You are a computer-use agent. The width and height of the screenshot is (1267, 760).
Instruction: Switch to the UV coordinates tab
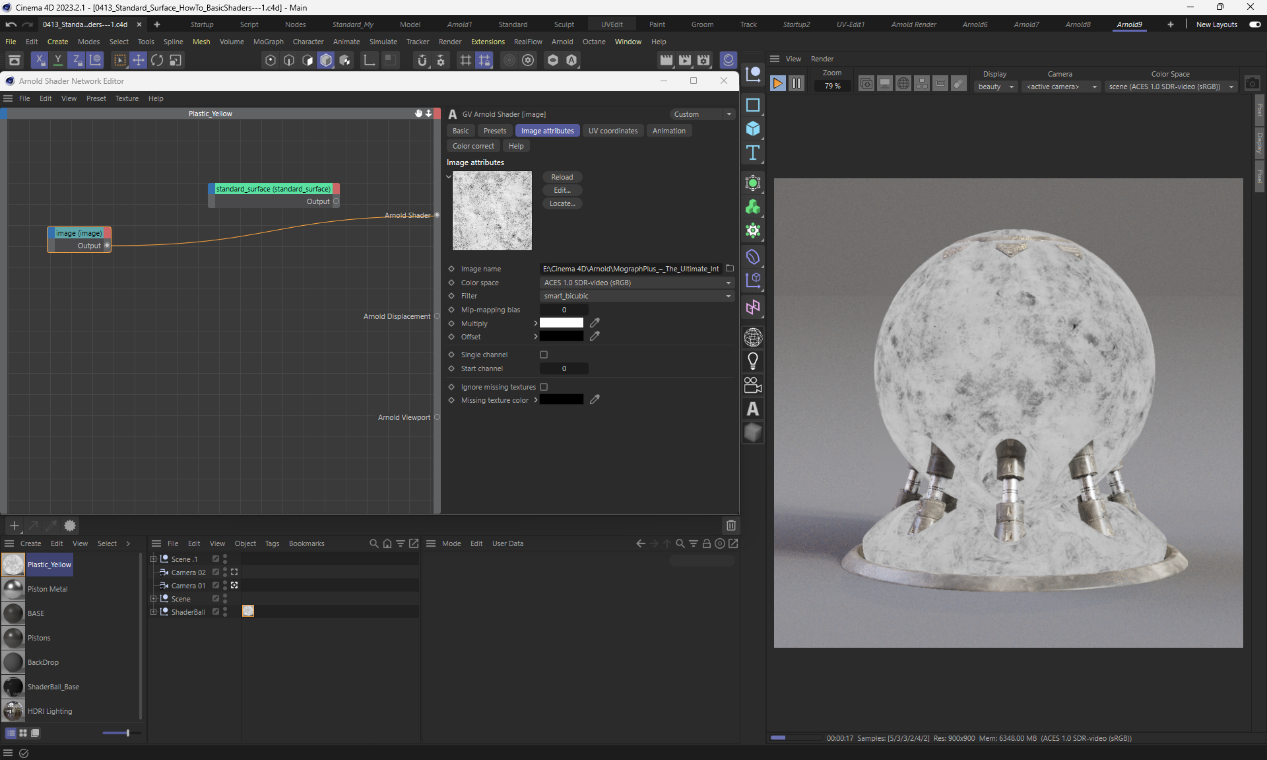[612, 131]
